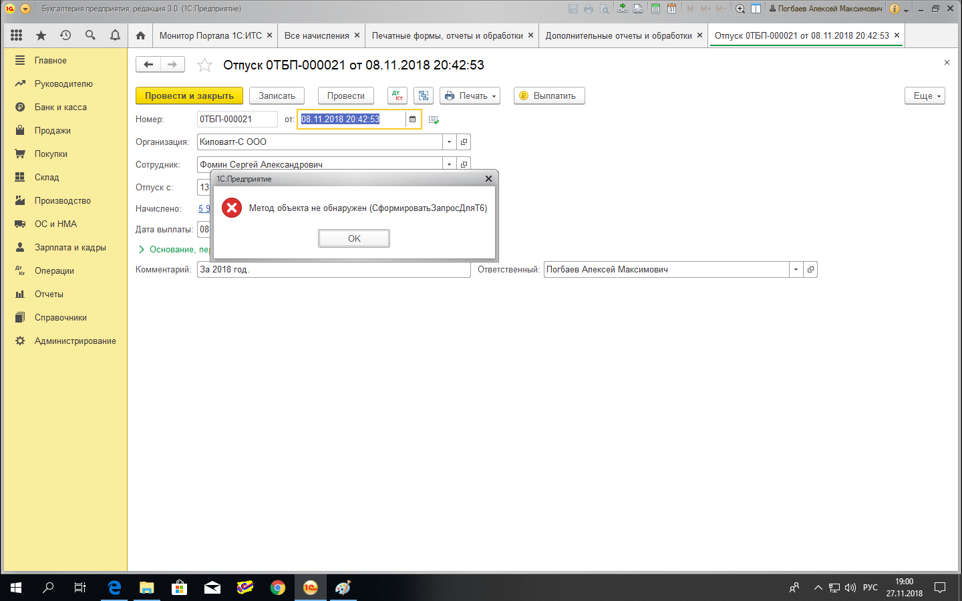
Task: Click the zoom magnifier icon in title bar
Action: 740,9
